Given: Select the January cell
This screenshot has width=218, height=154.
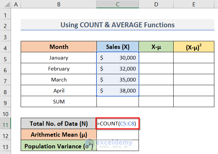Looking at the screenshot, I should (x=59, y=58).
